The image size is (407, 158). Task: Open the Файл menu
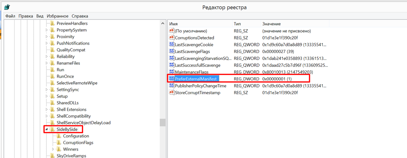[10, 16]
